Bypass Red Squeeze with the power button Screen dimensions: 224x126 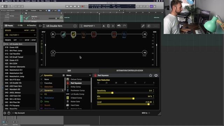pyautogui.click(x=156, y=75)
